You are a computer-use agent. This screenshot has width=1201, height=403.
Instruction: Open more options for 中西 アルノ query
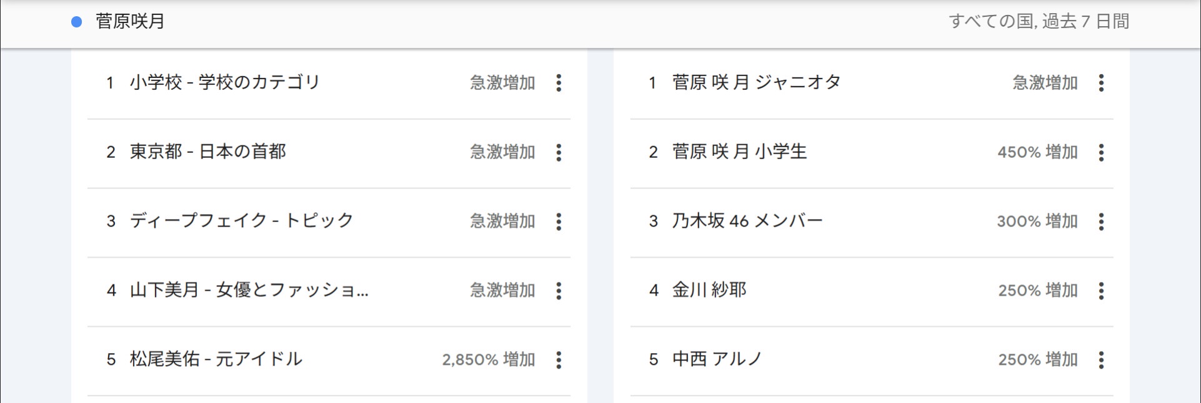[x=1101, y=360]
